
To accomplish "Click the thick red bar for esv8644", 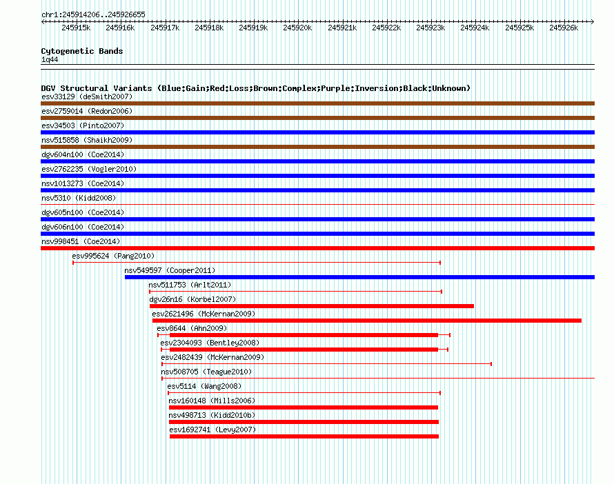I will (304, 335).
